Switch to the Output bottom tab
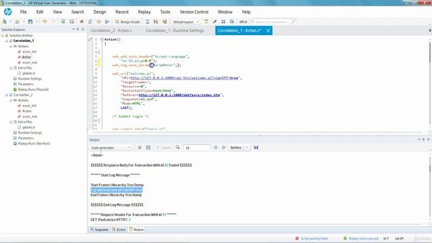 [x=136, y=230]
